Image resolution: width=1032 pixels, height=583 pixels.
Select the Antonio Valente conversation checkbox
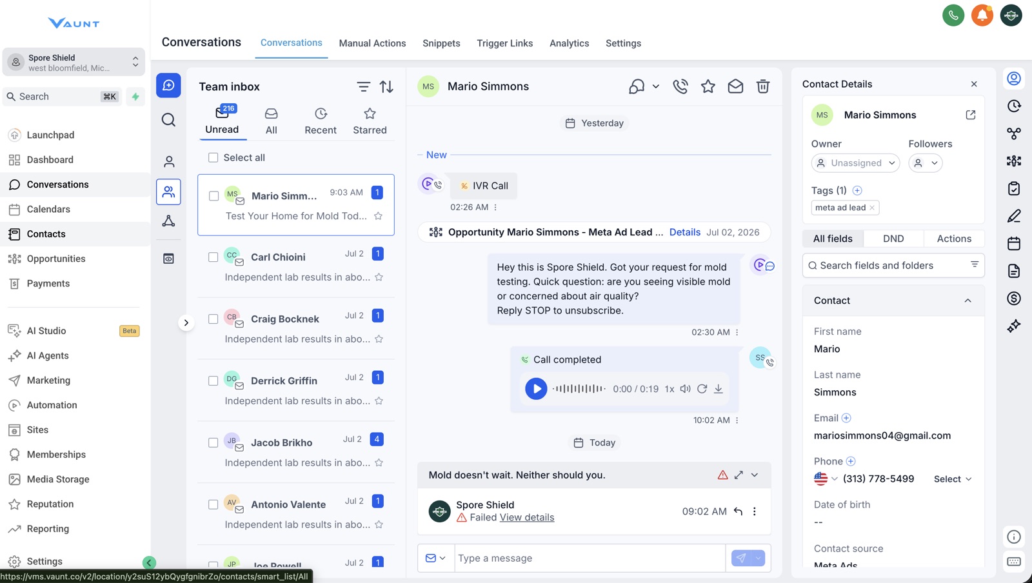coord(213,505)
